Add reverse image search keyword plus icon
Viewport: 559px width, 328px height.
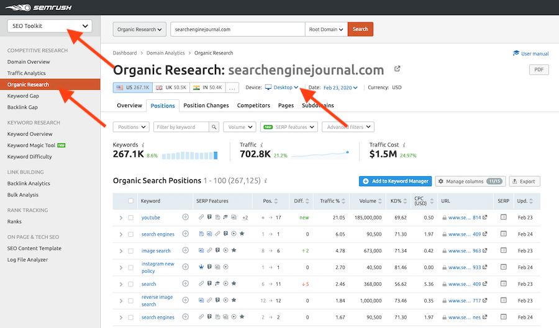pyautogui.click(x=185, y=300)
